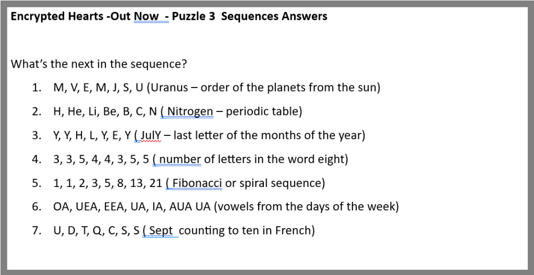Click the question "What's the next in the sequence?"
This screenshot has height=275, width=534.
coord(99,65)
